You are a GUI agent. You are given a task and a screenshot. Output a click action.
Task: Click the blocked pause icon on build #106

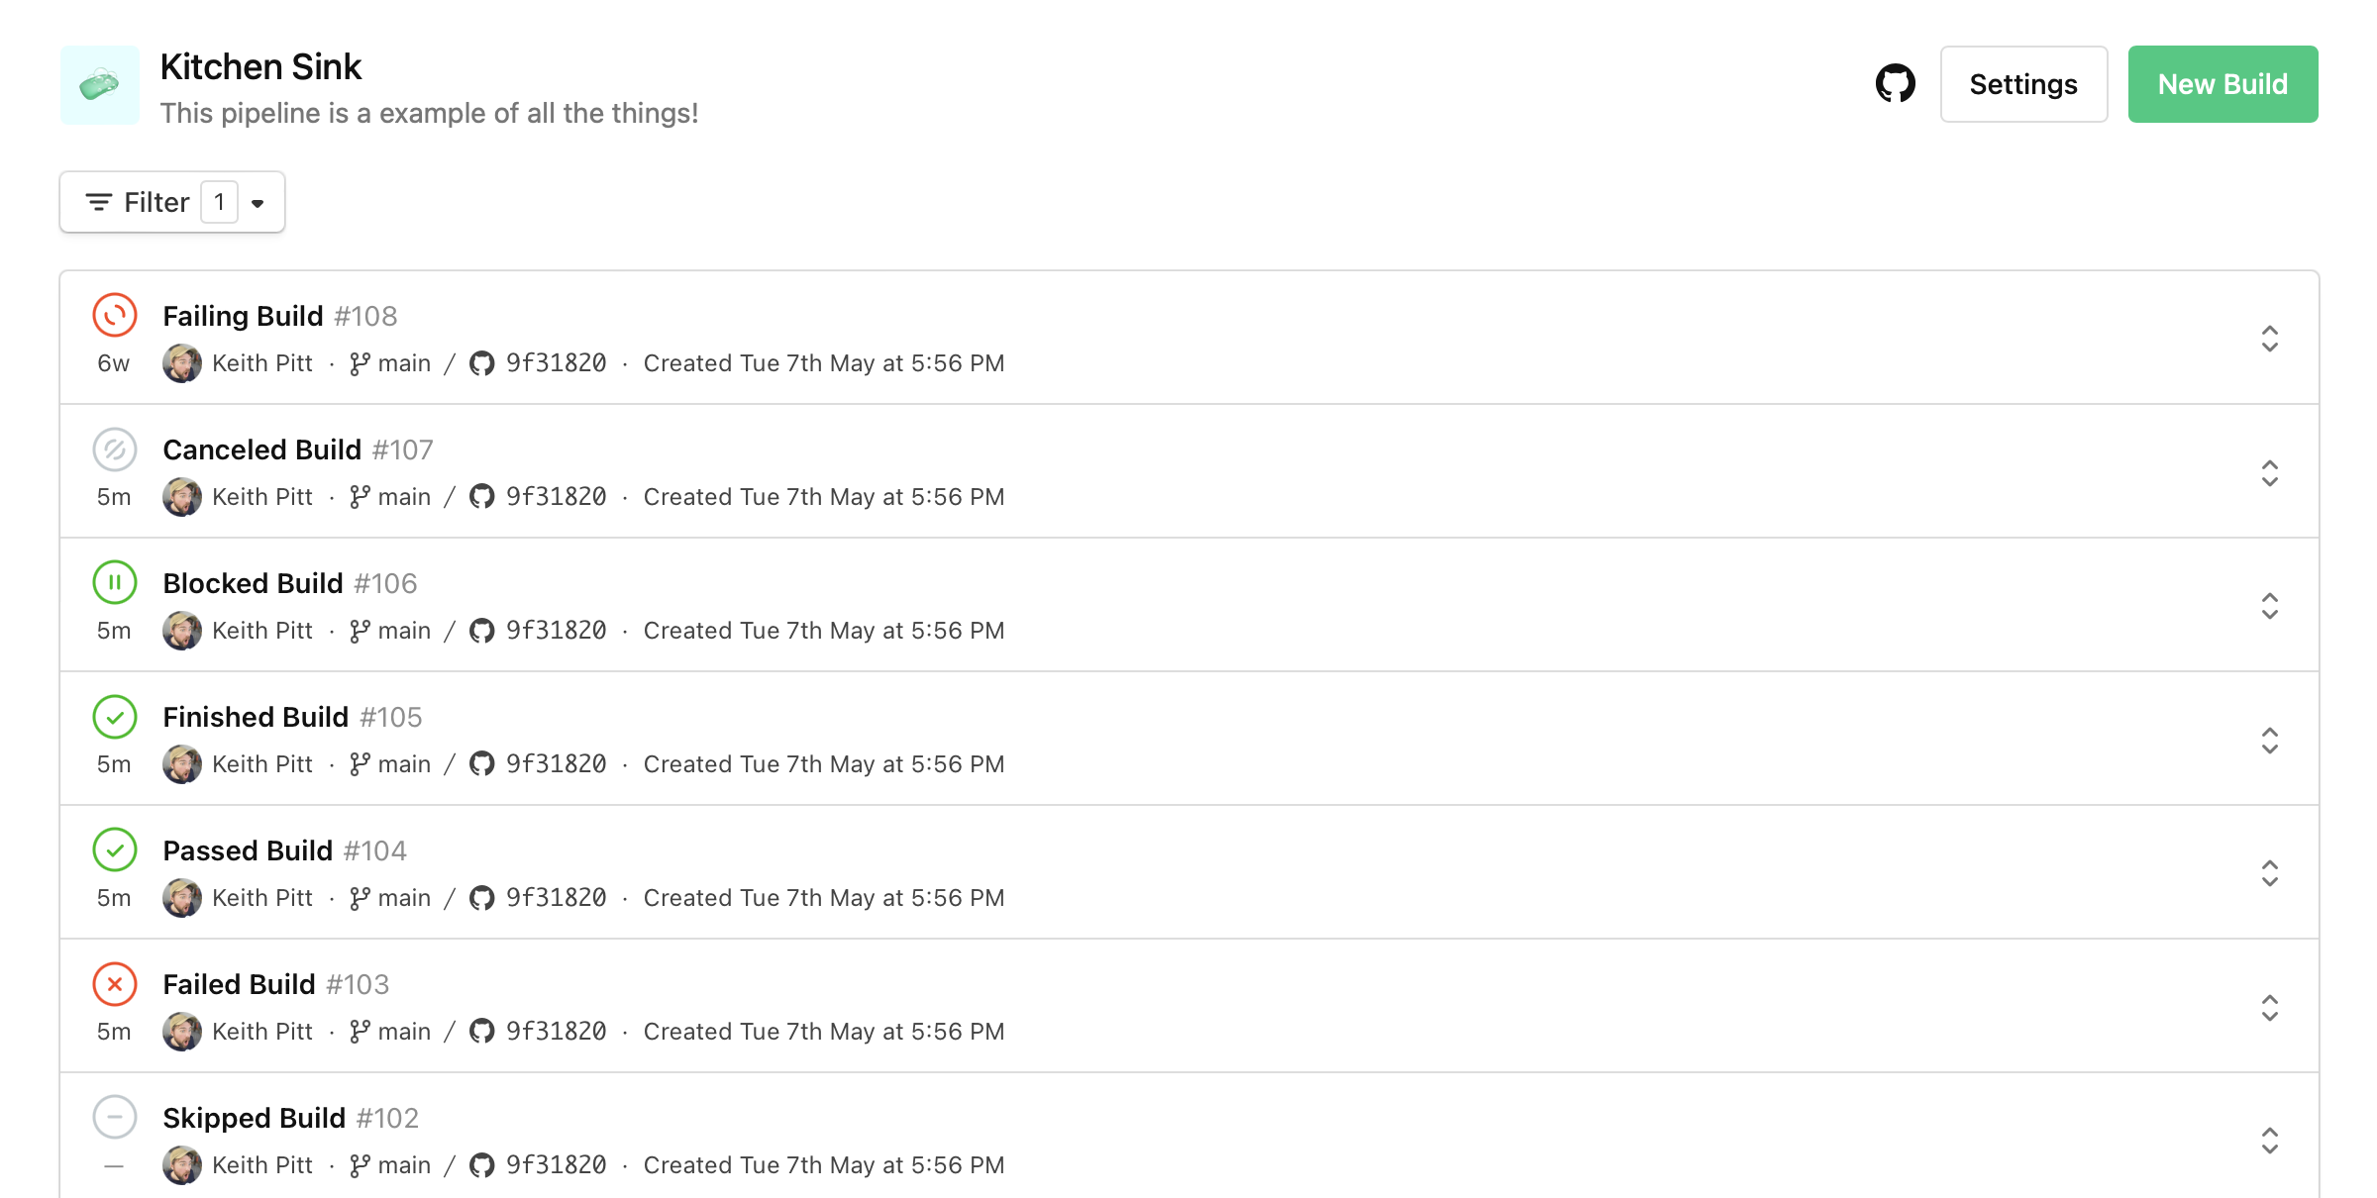(115, 583)
